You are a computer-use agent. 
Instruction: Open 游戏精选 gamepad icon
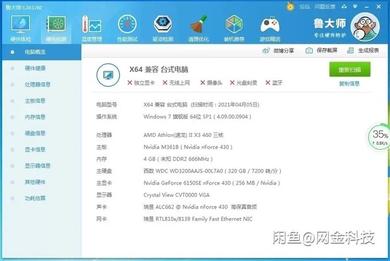tap(270, 28)
